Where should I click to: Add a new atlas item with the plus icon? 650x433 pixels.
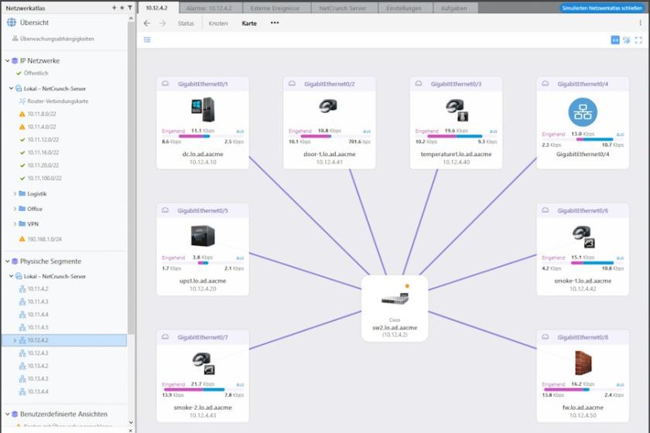point(114,8)
